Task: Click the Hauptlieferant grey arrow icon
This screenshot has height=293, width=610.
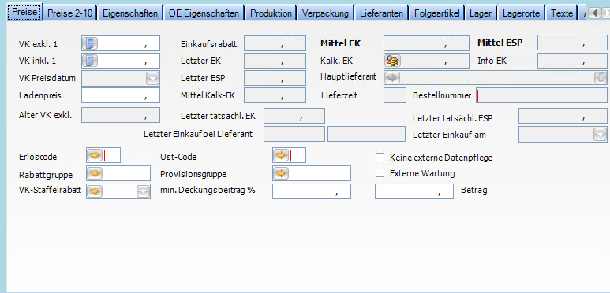Action: click(x=392, y=78)
